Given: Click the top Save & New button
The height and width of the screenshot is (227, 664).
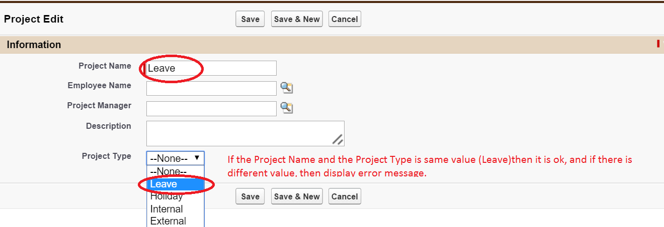Looking at the screenshot, I should coord(297,20).
